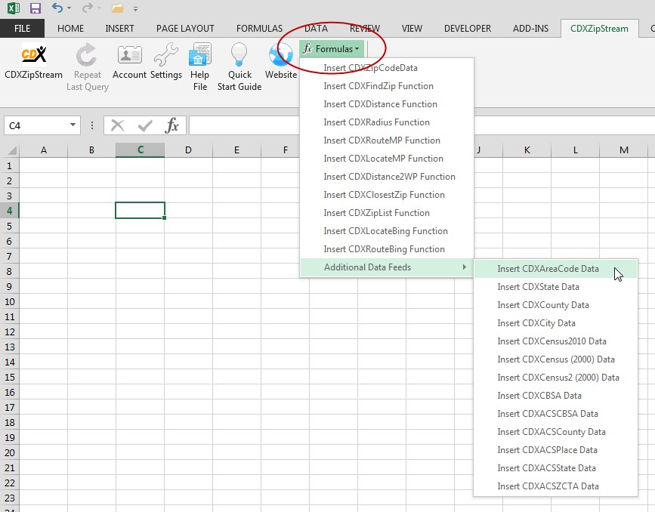
Task: Click the Excel application icon
Action: pos(14,8)
